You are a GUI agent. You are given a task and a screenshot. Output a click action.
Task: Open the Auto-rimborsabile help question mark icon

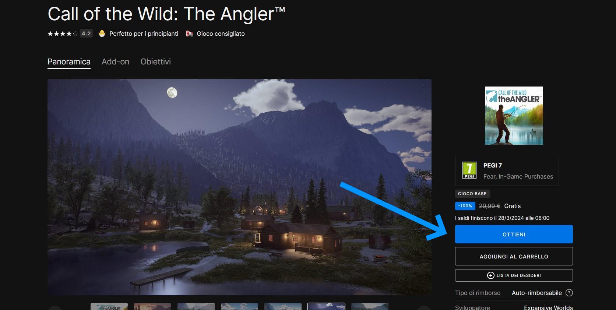pos(569,293)
